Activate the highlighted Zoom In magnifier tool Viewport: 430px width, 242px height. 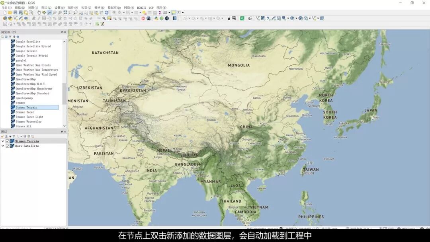coord(49,13)
